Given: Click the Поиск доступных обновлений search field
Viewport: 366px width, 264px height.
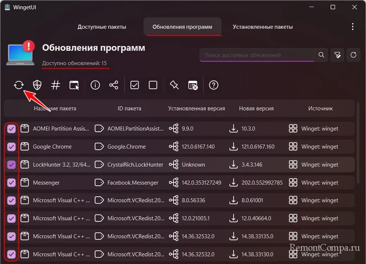Looking at the screenshot, I should click(x=257, y=55).
